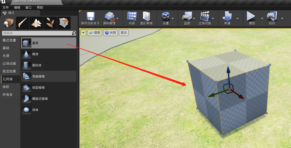This screenshot has height=148, width=291.
Task: Open the 帮助 menu
Action: [40, 8]
